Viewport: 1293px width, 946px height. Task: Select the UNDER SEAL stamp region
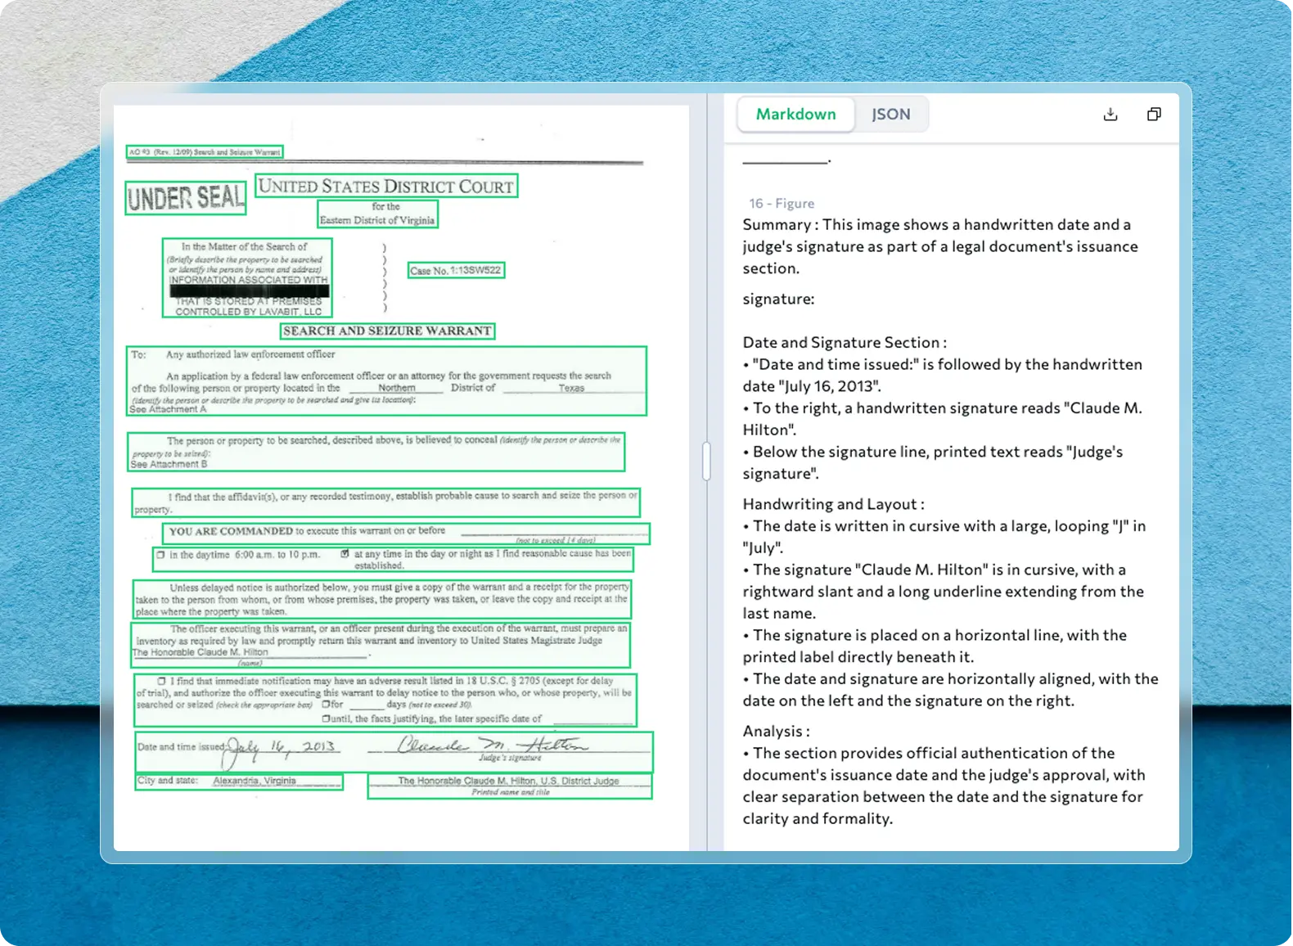[186, 198]
